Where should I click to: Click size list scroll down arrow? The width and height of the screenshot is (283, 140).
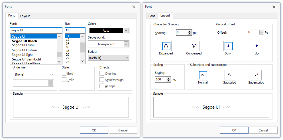(x=82, y=61)
